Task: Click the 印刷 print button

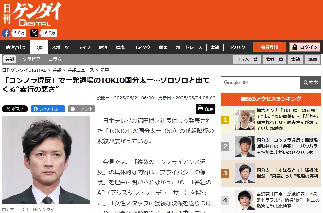Action: (x=206, y=109)
